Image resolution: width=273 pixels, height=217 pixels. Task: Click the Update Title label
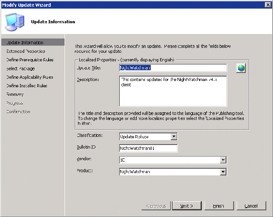point(89,68)
